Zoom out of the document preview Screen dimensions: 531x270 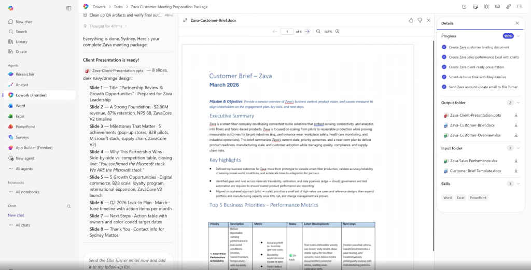(318, 32)
